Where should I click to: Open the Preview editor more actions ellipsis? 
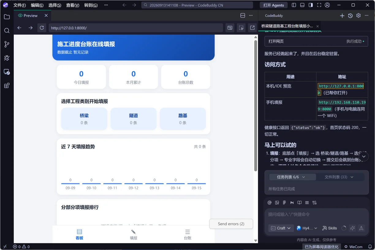tap(251, 16)
